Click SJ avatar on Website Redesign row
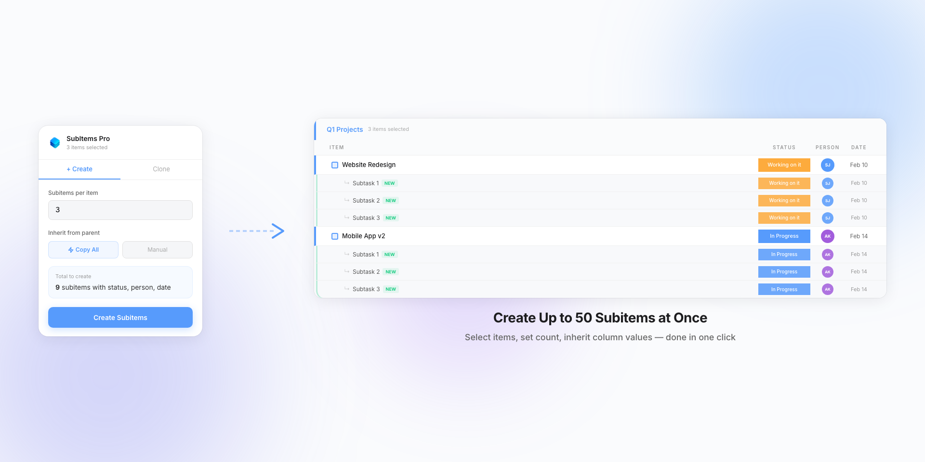 [828, 165]
